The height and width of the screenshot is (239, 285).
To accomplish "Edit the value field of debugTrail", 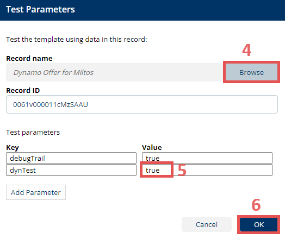I will click(x=207, y=158).
